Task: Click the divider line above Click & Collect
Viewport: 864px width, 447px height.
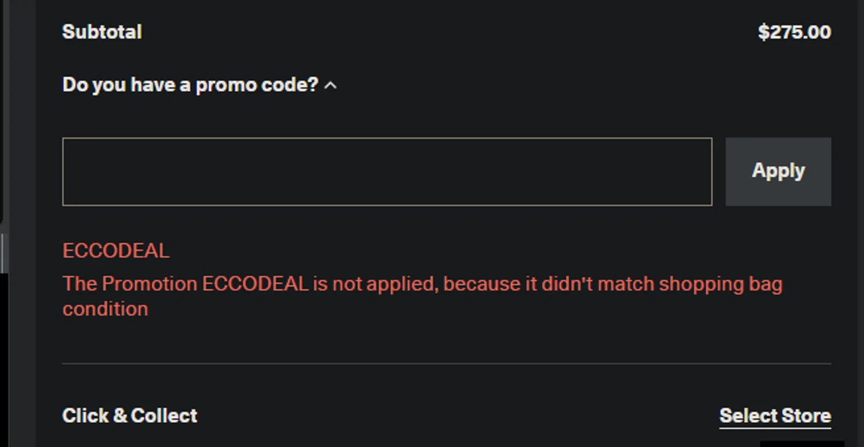Action: pos(446,363)
